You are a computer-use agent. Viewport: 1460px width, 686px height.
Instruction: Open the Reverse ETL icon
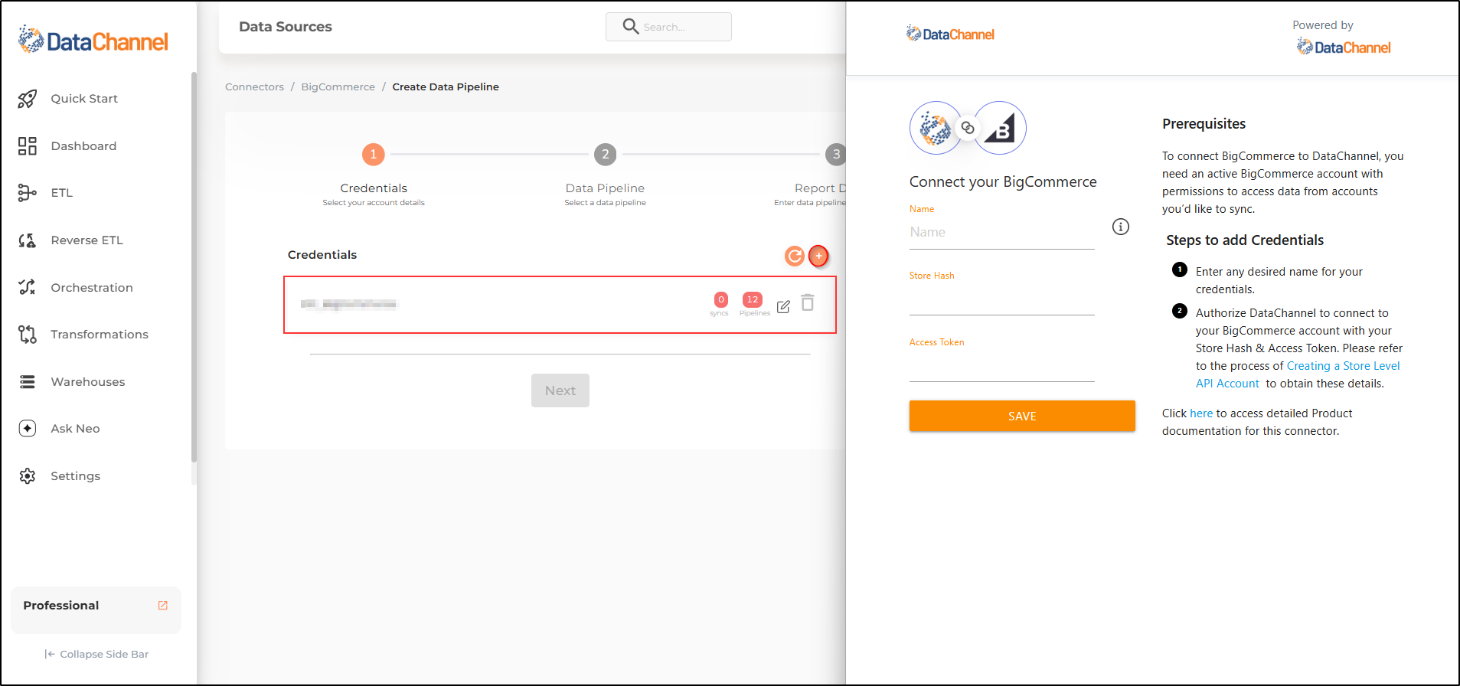28,240
